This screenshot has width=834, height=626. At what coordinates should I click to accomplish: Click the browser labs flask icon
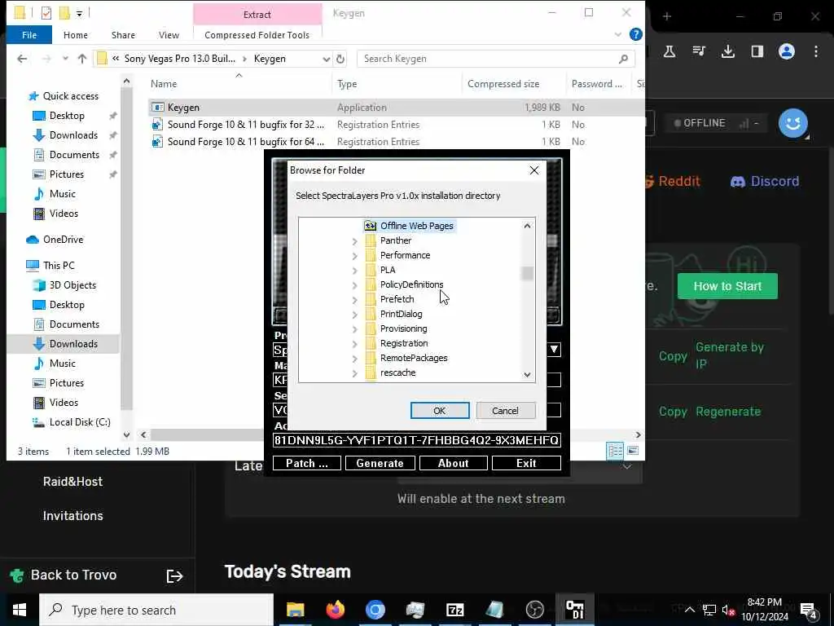[x=669, y=51]
